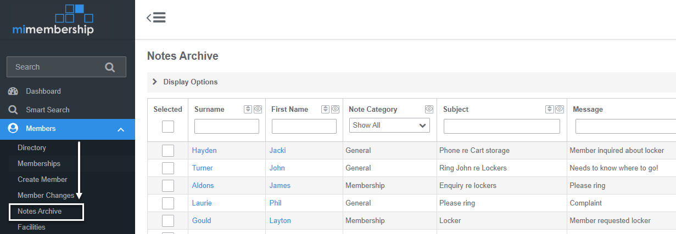676x234 pixels.
Task: Click message 'Member requested locker'
Action: tap(610, 221)
